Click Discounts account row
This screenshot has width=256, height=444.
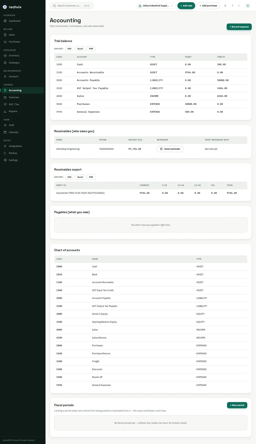tap(151, 369)
